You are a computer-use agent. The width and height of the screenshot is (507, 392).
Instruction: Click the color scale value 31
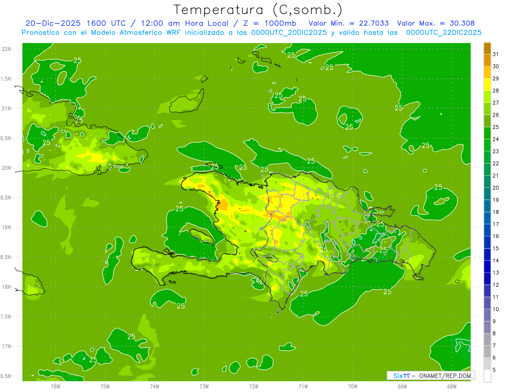[496, 54]
